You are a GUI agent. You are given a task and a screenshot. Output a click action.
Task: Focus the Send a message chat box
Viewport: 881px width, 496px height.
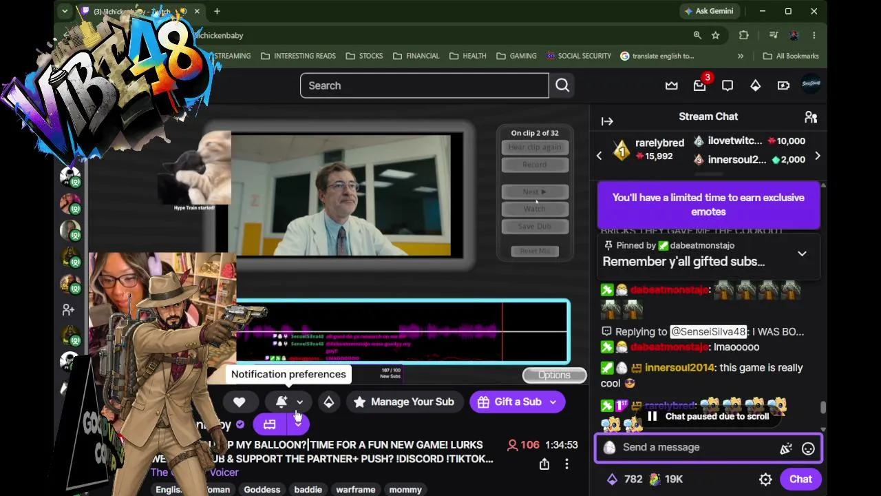click(708, 448)
